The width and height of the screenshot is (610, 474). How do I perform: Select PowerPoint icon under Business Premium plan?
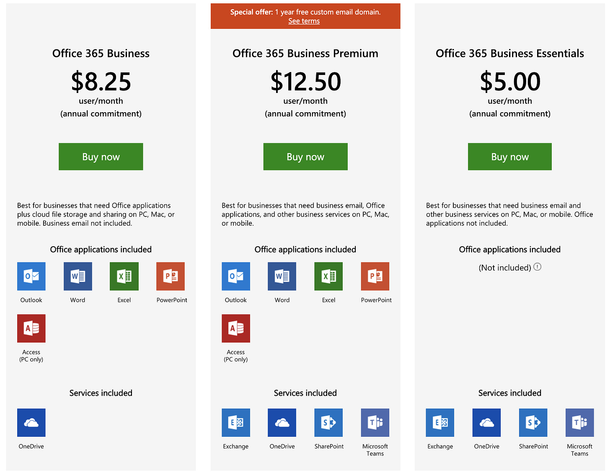point(375,276)
